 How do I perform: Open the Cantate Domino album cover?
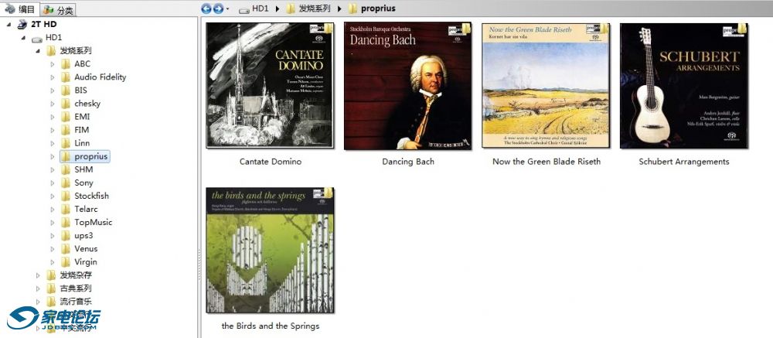[x=270, y=85]
